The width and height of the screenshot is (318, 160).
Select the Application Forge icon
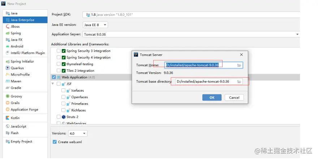click(8, 110)
